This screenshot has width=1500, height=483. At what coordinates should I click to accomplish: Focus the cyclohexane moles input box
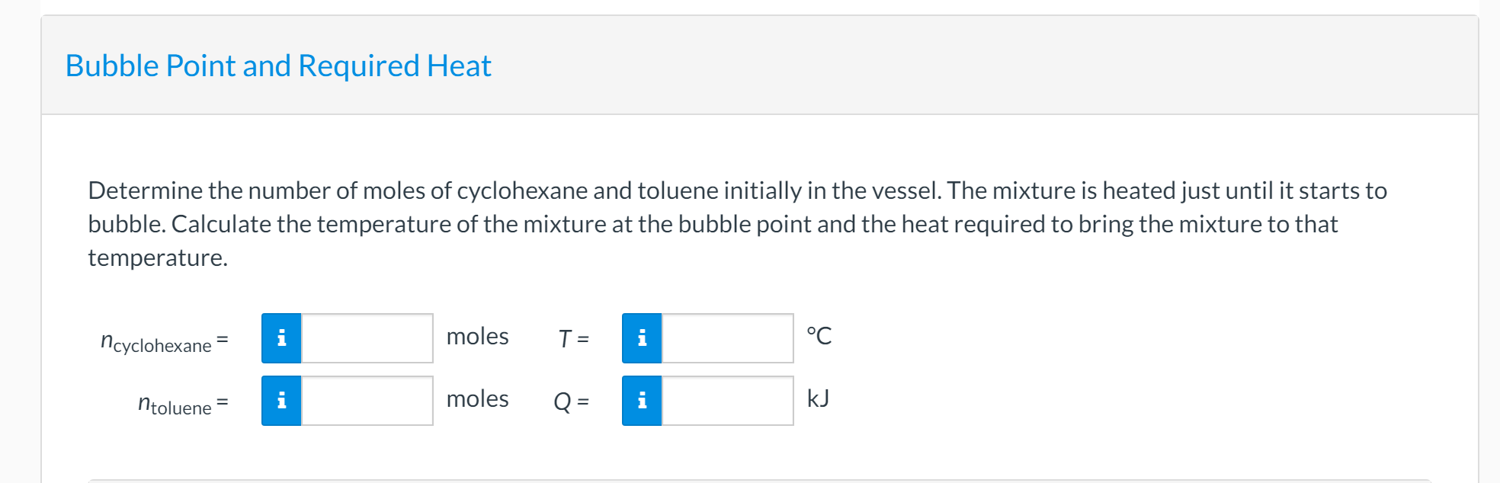pyautogui.click(x=367, y=338)
